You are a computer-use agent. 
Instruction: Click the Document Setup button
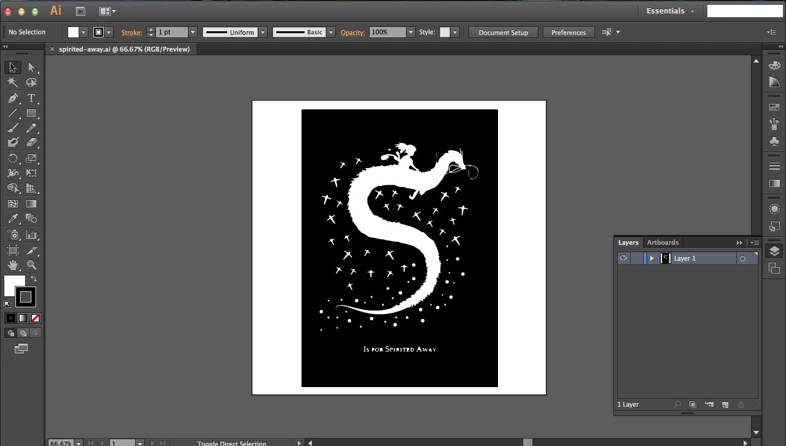point(504,33)
